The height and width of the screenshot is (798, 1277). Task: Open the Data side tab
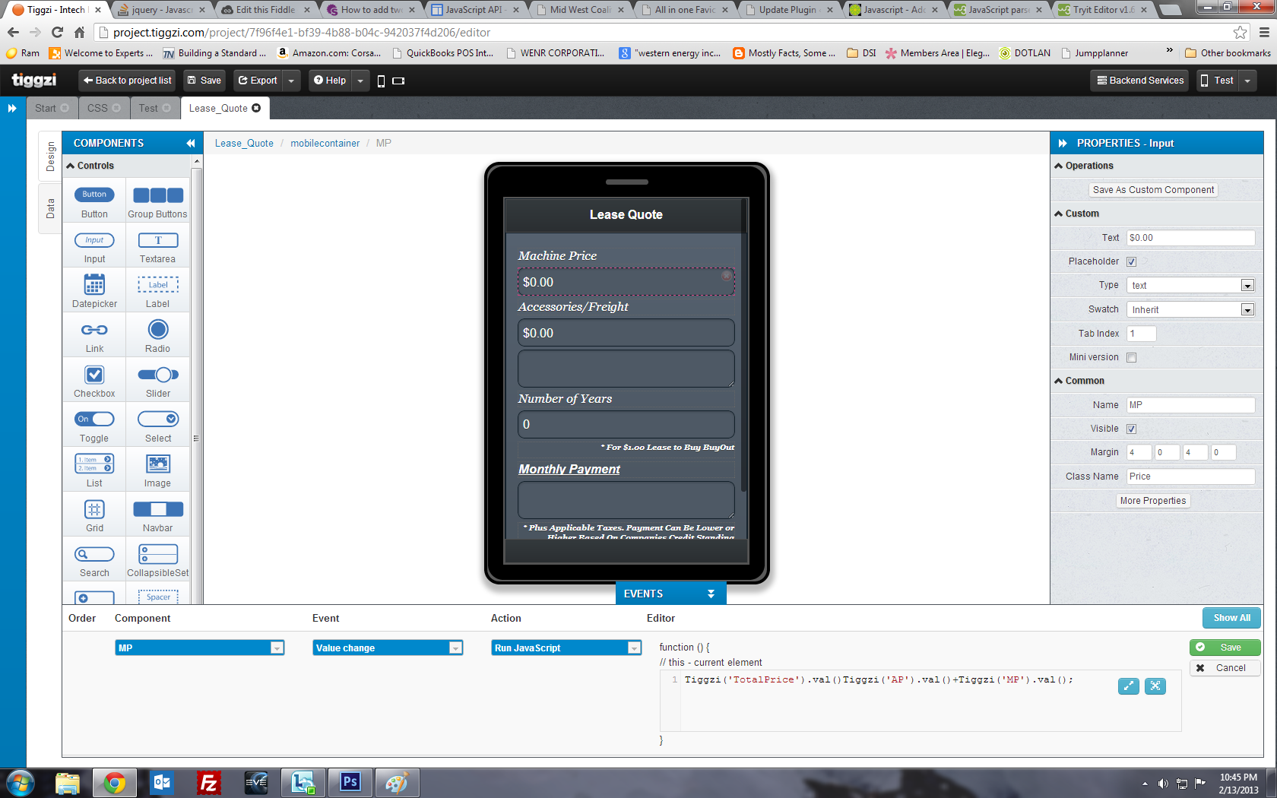pyautogui.click(x=50, y=208)
